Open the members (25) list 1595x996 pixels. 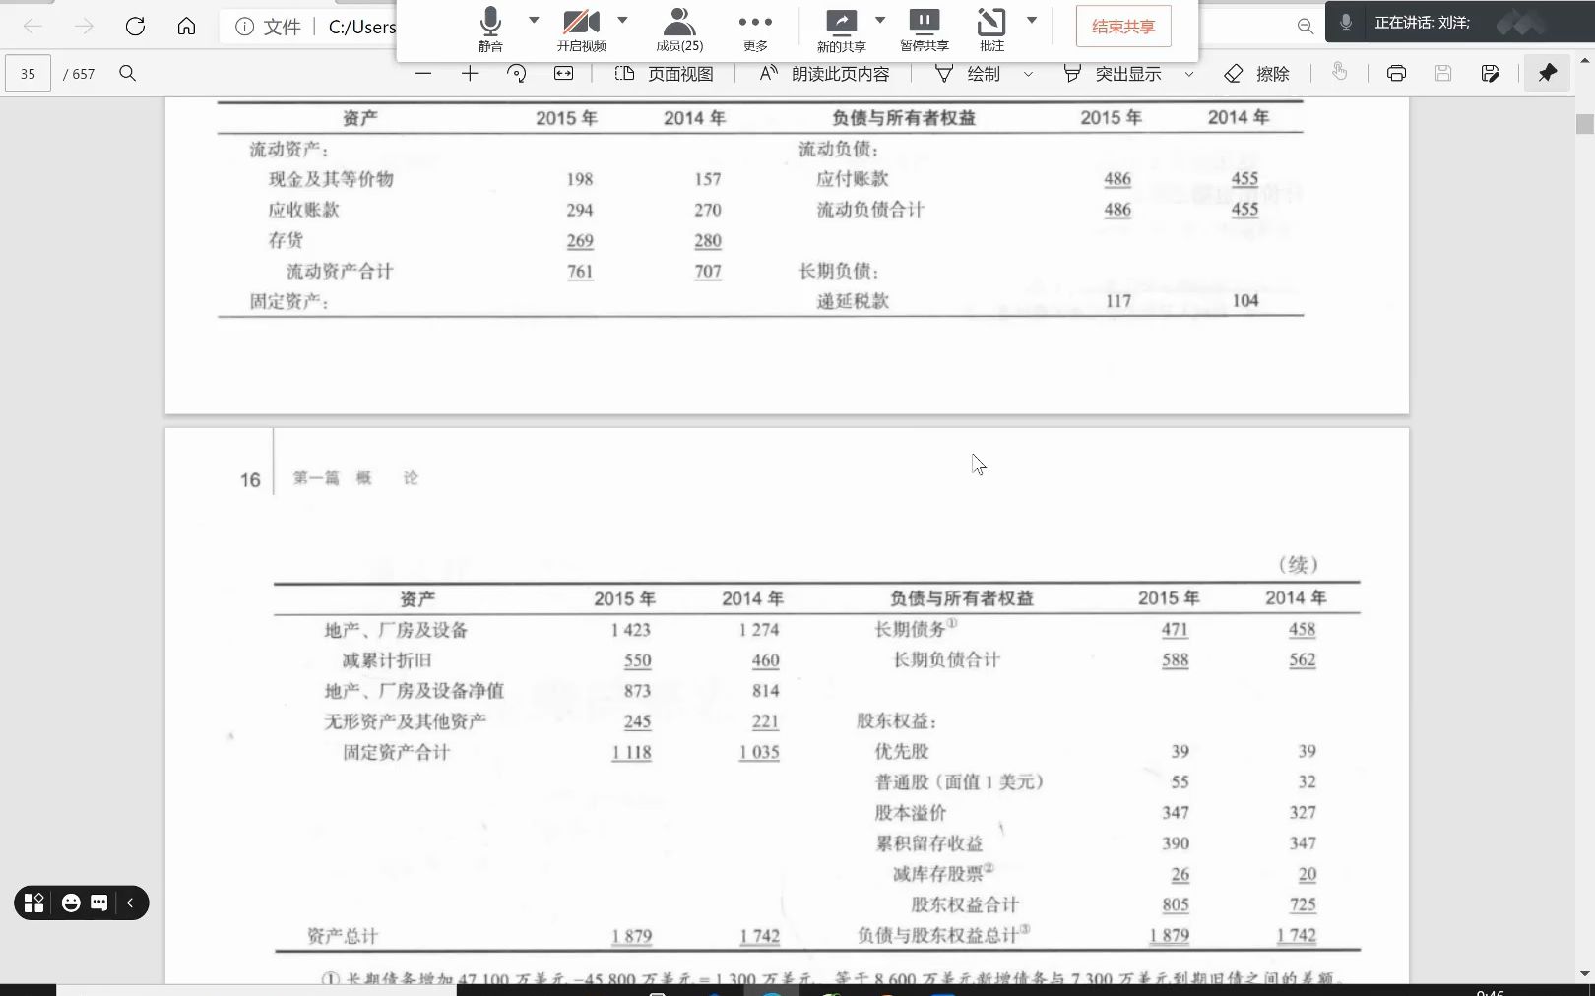pos(679,30)
